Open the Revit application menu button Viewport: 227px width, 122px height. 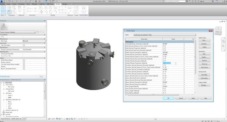(2, 2)
